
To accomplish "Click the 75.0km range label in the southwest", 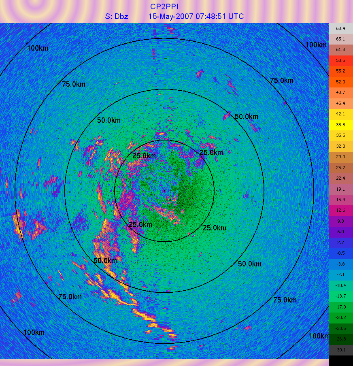I will 70,297.
